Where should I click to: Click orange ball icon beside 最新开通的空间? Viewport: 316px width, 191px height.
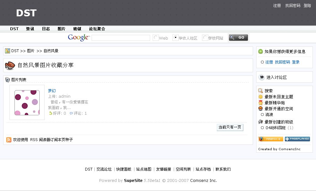[261, 109]
